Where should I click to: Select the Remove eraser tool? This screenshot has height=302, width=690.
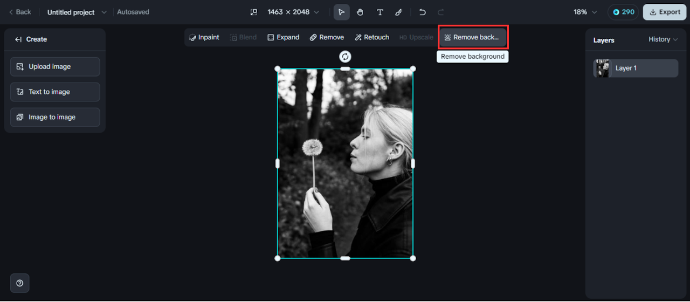click(x=327, y=37)
